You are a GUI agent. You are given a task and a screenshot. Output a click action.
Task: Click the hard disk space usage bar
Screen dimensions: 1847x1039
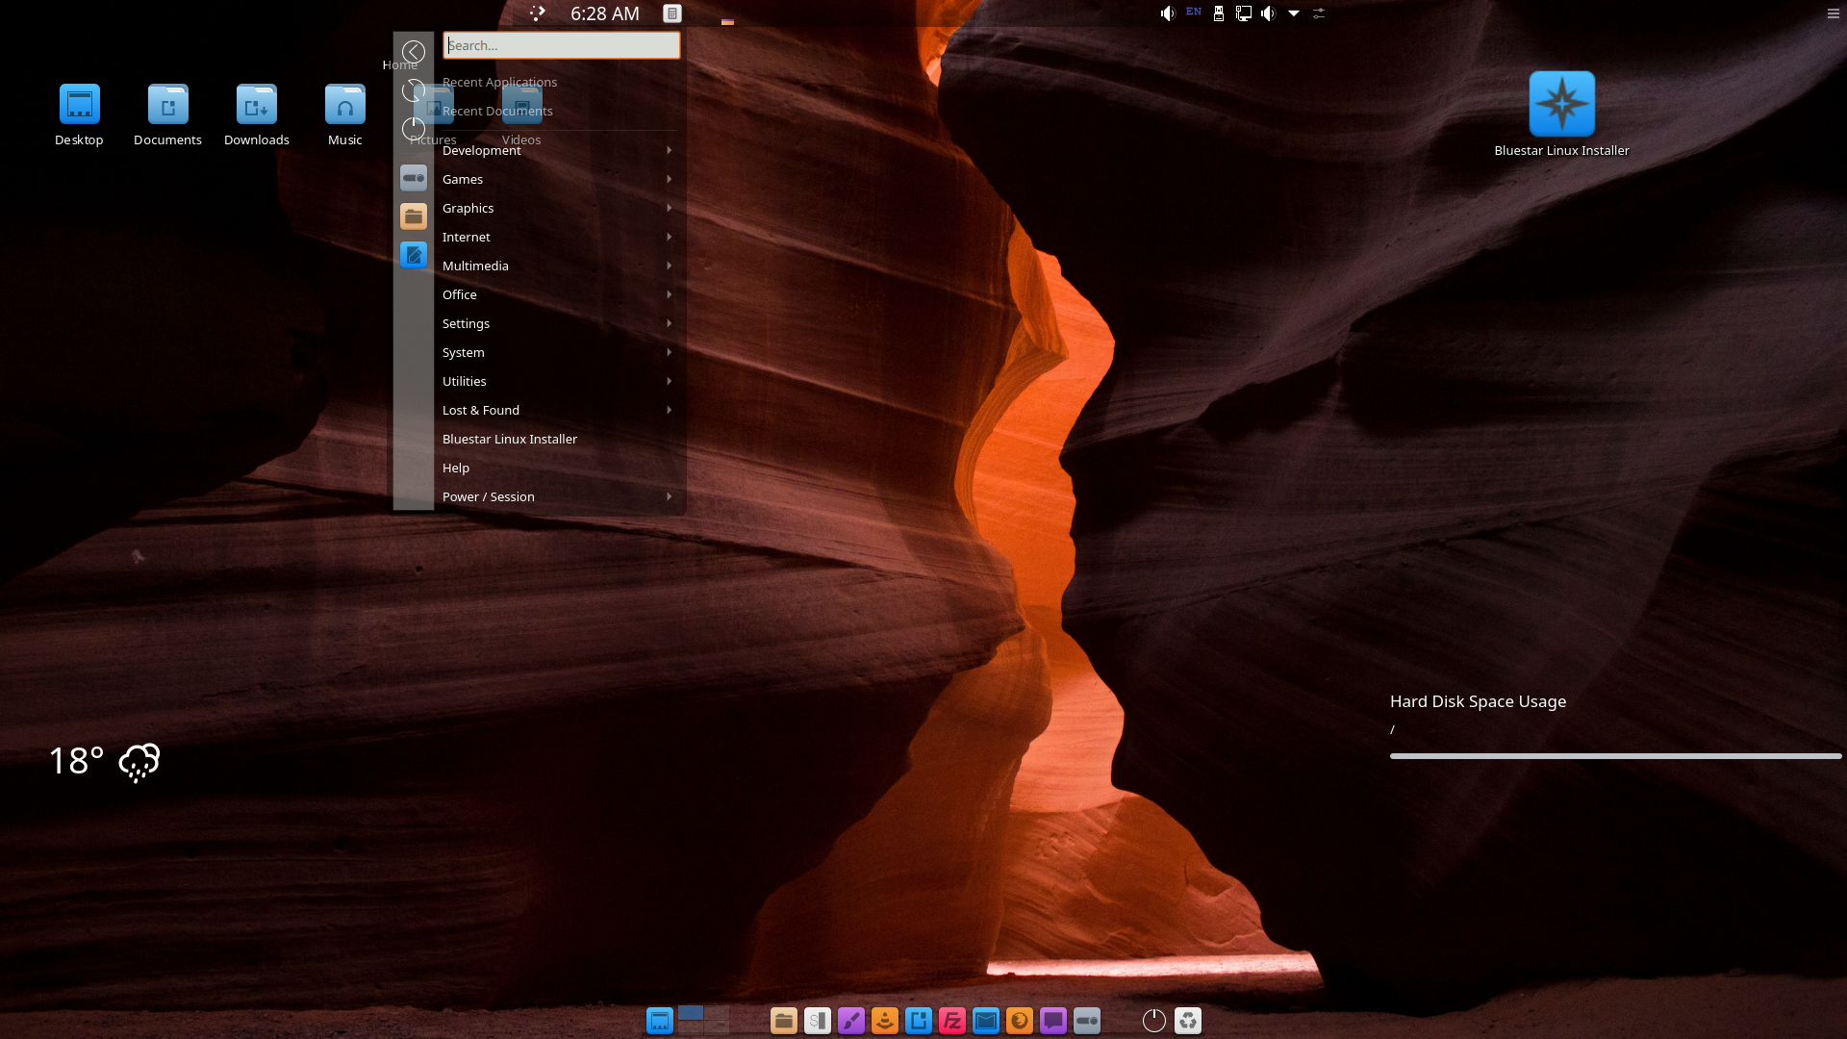[1615, 756]
